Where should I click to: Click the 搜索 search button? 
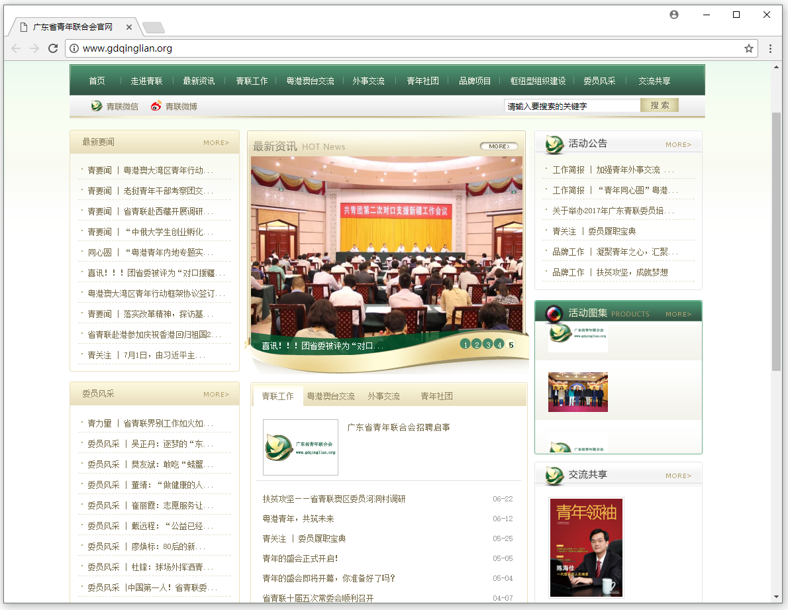pos(660,105)
